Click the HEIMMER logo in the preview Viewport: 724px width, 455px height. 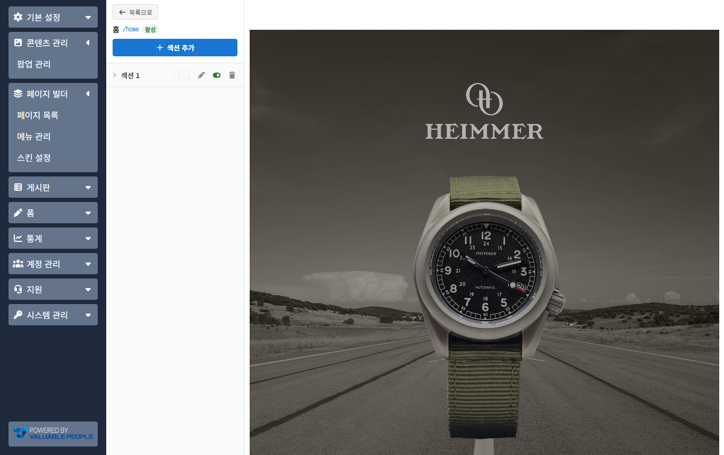[484, 112]
